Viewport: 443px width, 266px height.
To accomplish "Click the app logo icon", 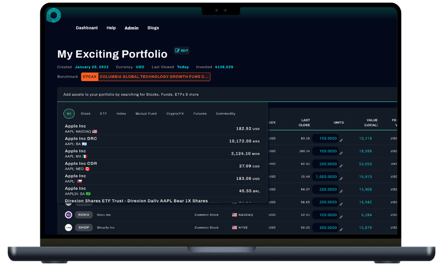I will click(54, 15).
